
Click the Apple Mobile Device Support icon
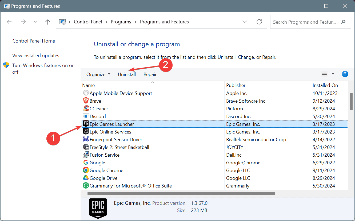click(86, 93)
